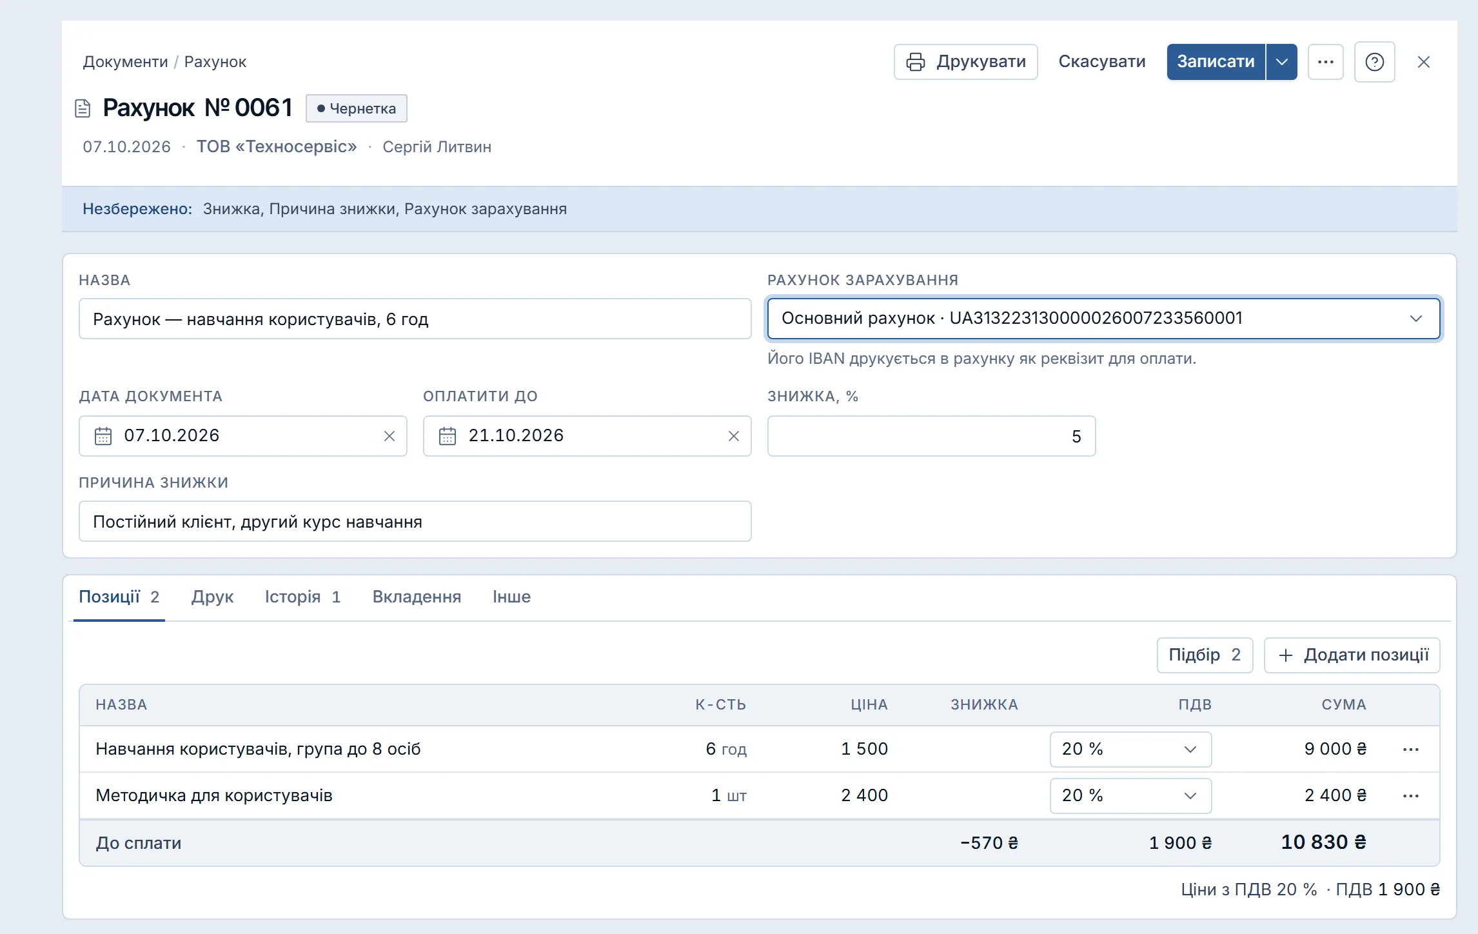Click the ТОВ «Техносервіс» client link
The height and width of the screenshot is (934, 1478).
[277, 147]
